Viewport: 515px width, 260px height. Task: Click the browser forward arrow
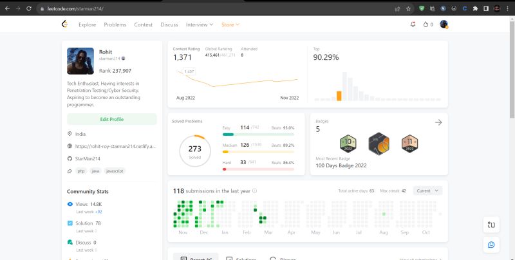[18, 8]
